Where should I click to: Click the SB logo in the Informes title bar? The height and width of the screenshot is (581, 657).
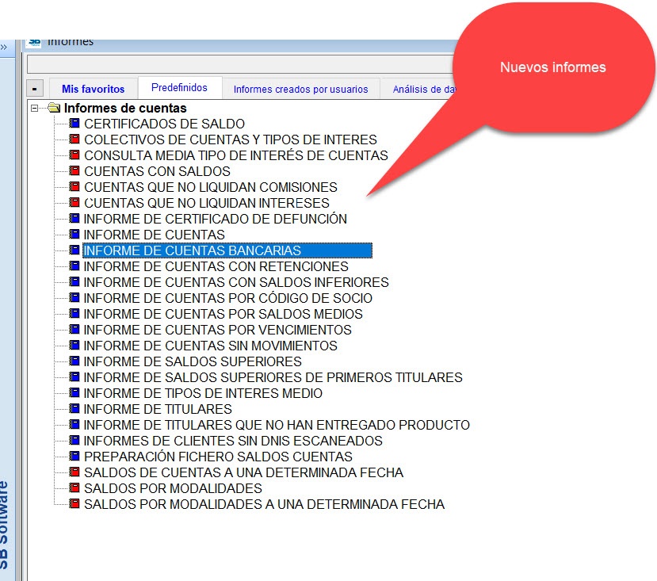pyautogui.click(x=35, y=41)
